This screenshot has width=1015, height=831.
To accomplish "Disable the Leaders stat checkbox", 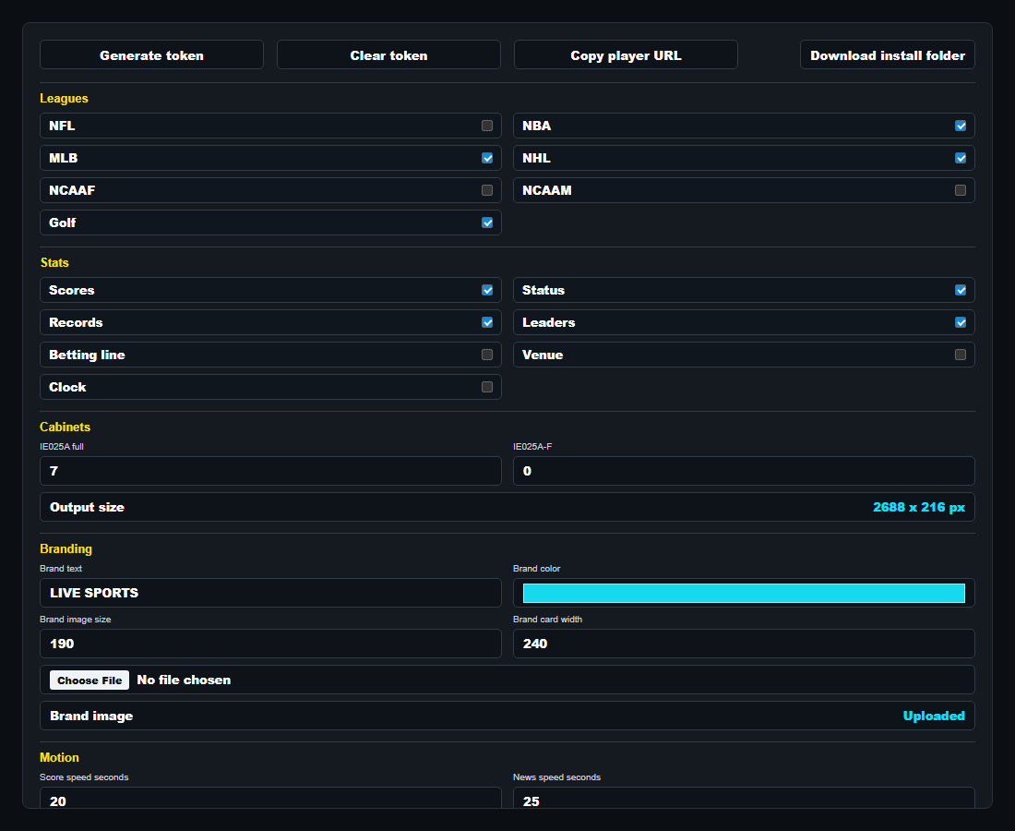I will pos(961,322).
